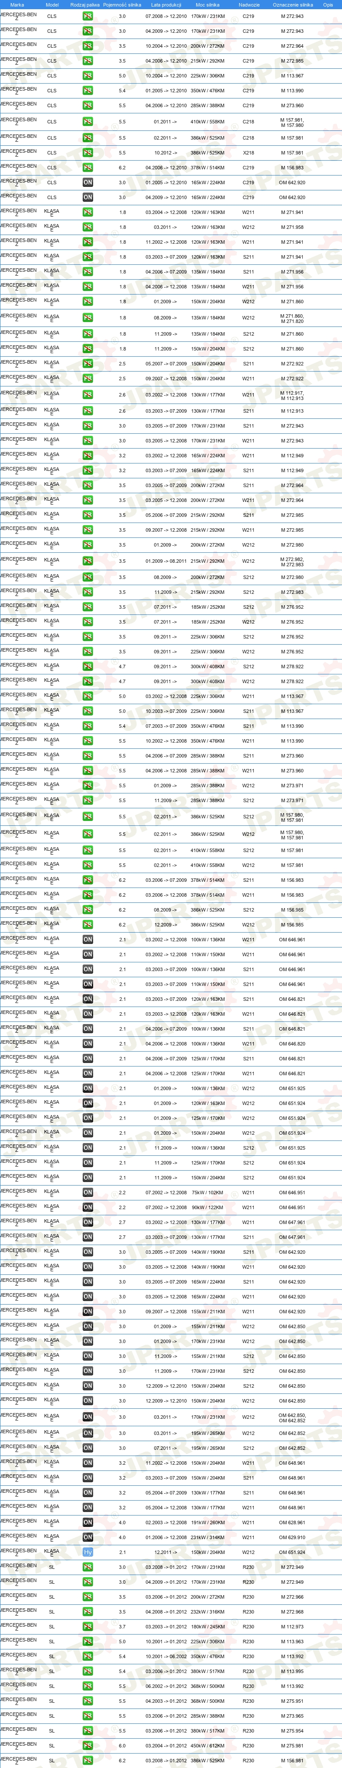Click the petrol icon in CLS 410kW/558KM row
This screenshot has width=342, height=1768.
(88, 122)
